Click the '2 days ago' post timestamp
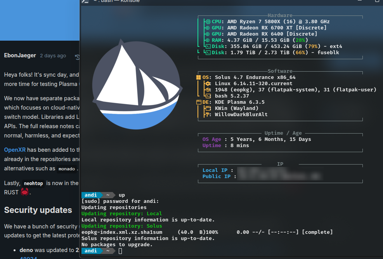 53,55
